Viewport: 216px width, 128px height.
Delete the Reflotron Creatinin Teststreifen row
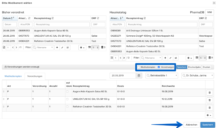pyautogui.click(x=209, y=108)
